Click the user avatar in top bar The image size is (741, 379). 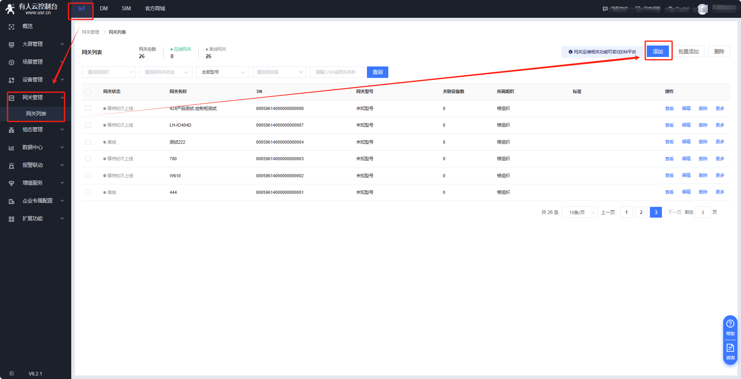(x=703, y=9)
